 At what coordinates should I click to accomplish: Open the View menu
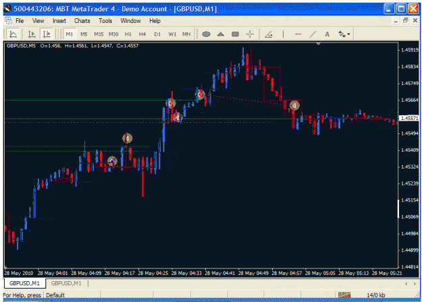38,21
